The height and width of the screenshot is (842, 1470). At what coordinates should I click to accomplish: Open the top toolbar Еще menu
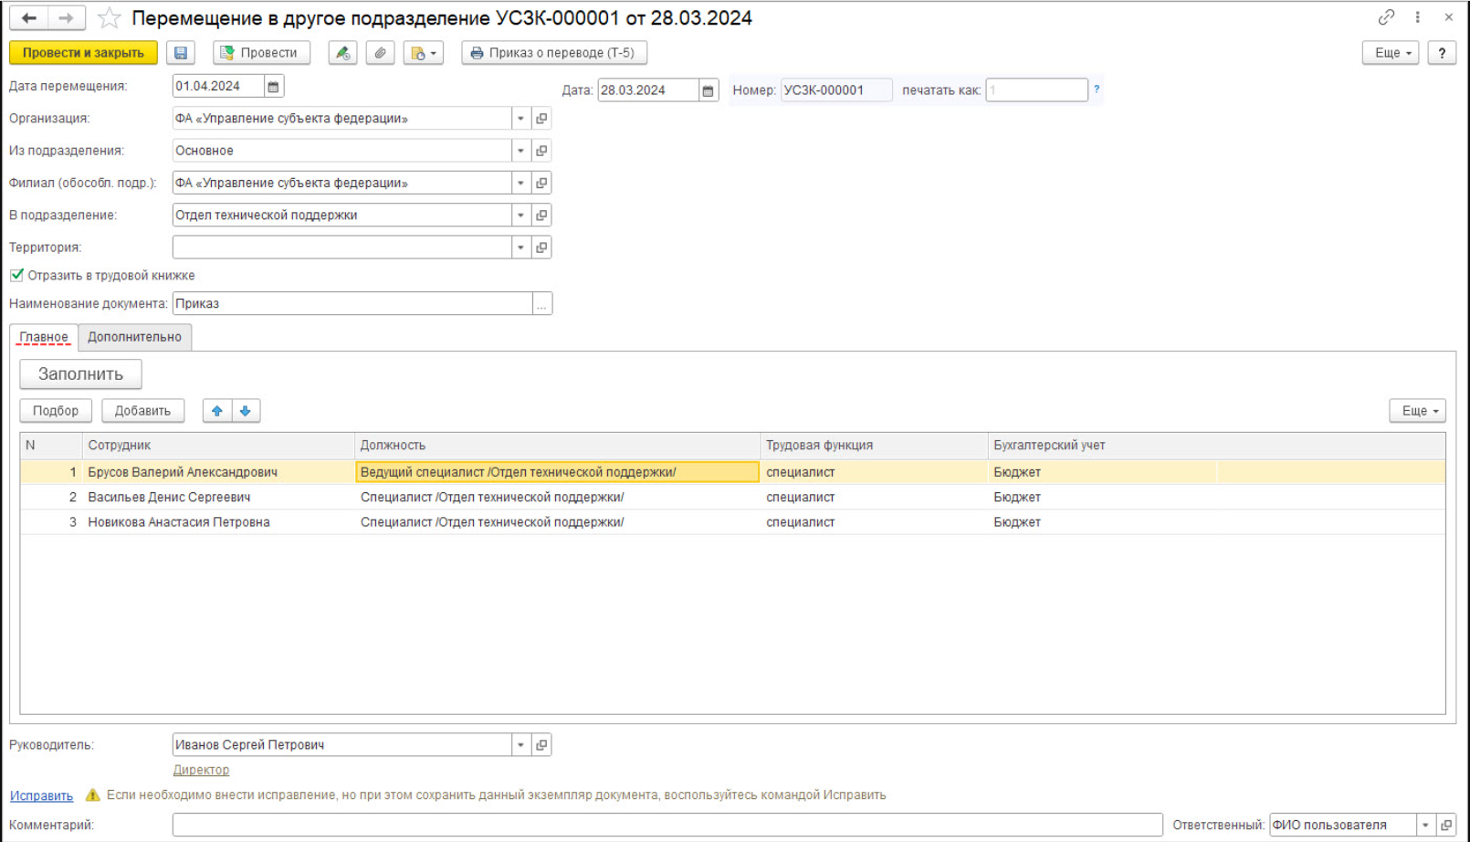(x=1391, y=53)
